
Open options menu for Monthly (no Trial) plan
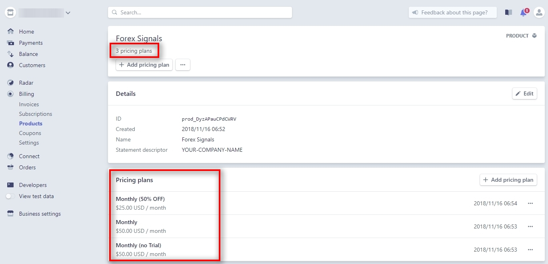tap(530, 250)
